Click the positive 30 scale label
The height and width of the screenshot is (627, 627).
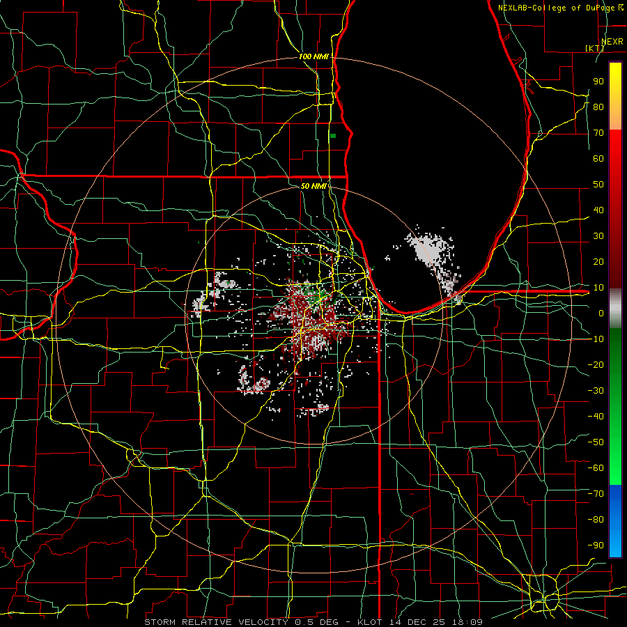598,236
